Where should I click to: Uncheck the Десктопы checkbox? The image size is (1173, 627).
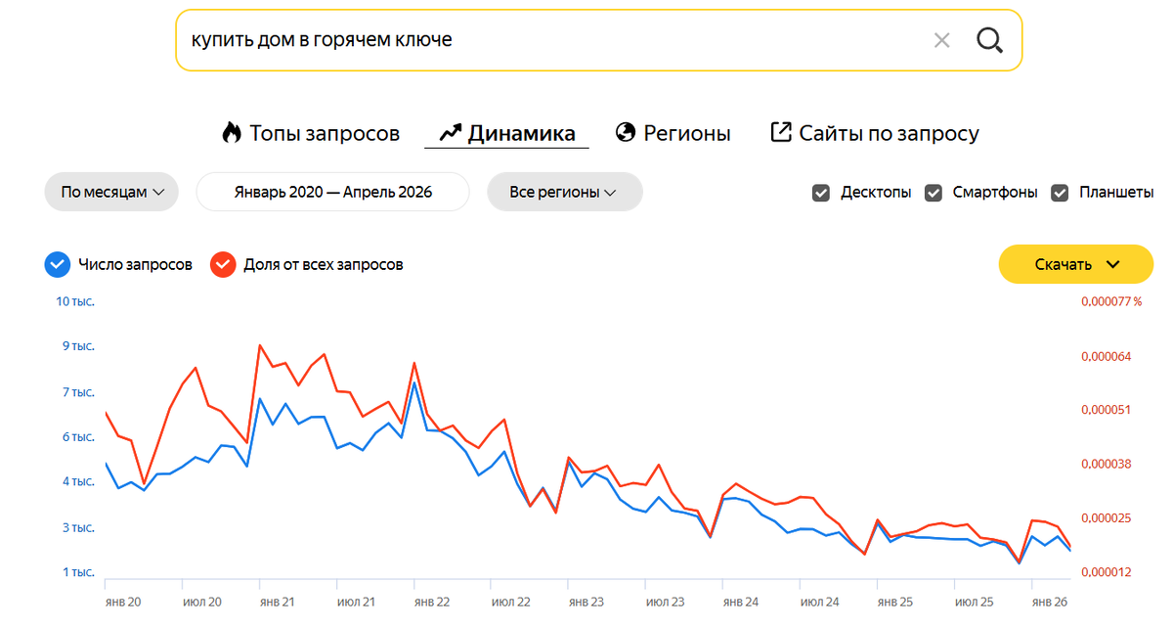click(821, 193)
